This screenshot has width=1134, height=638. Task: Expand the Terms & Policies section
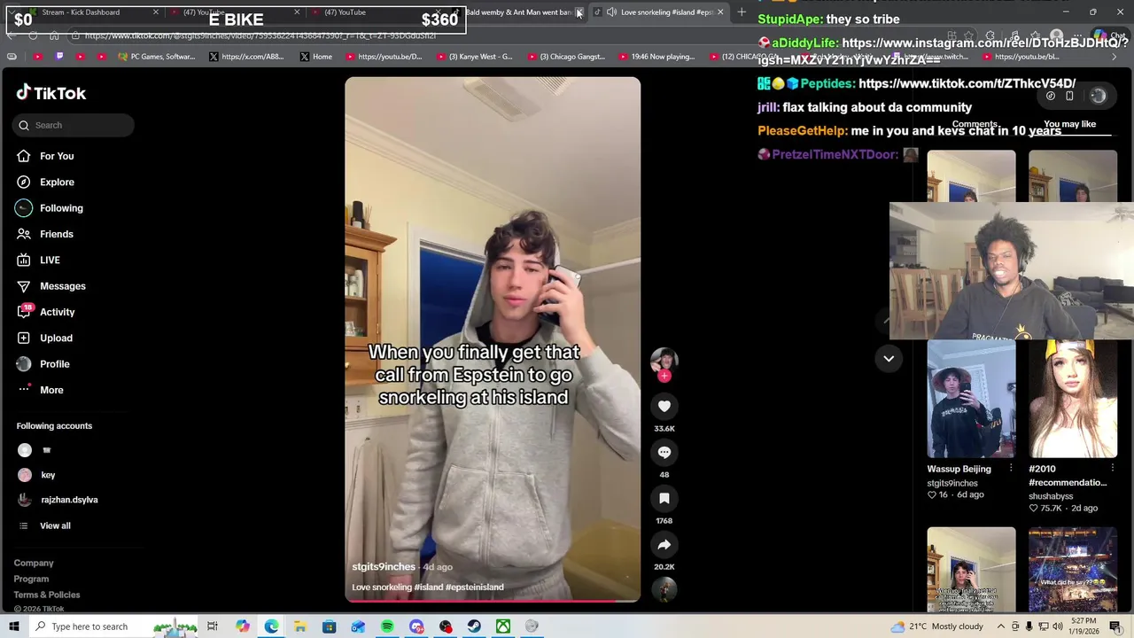pos(47,595)
